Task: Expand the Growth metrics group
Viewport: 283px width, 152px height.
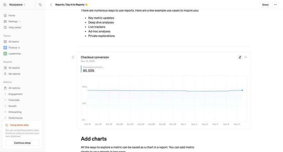Action: (5, 106)
